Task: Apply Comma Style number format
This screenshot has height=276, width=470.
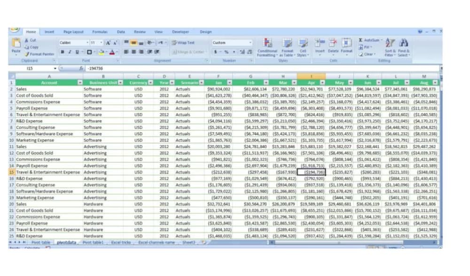Action: tap(234, 52)
